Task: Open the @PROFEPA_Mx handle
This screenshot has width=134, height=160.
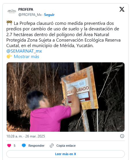Action: [x=30, y=15]
